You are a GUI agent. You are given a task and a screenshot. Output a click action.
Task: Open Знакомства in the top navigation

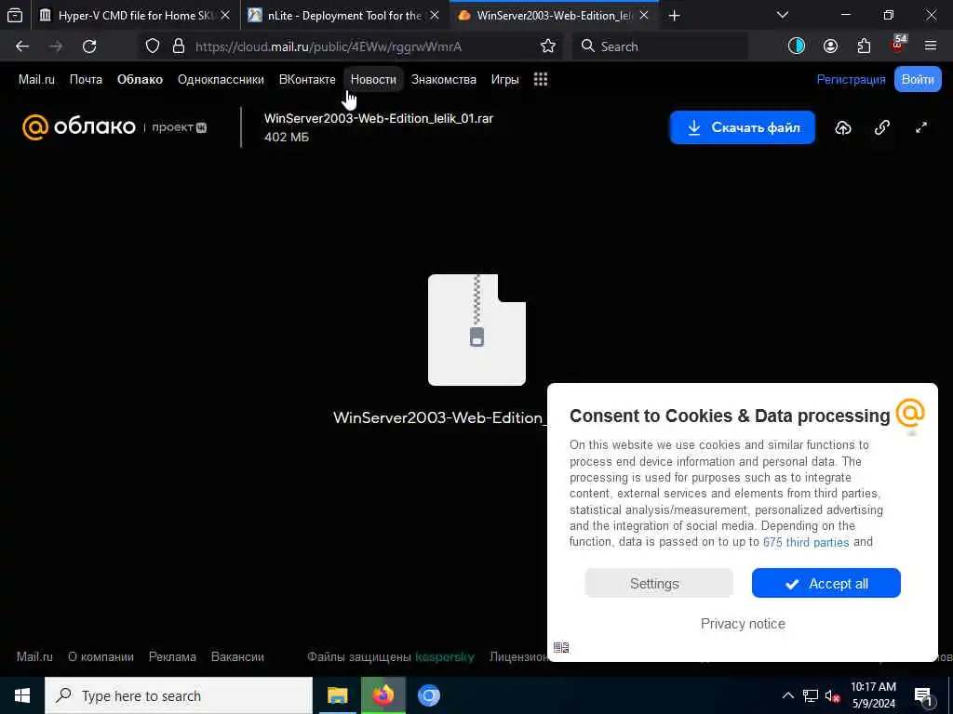[444, 80]
